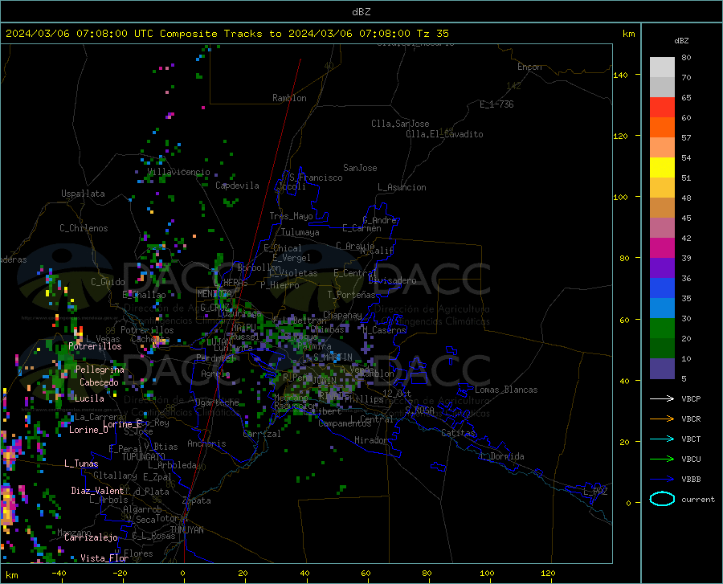Click the orange VBCR arrow legend icon
The width and height of the screenshot is (723, 584).
(662, 419)
